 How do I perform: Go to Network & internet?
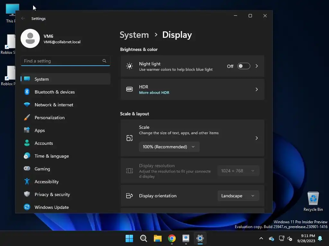(66, 104)
